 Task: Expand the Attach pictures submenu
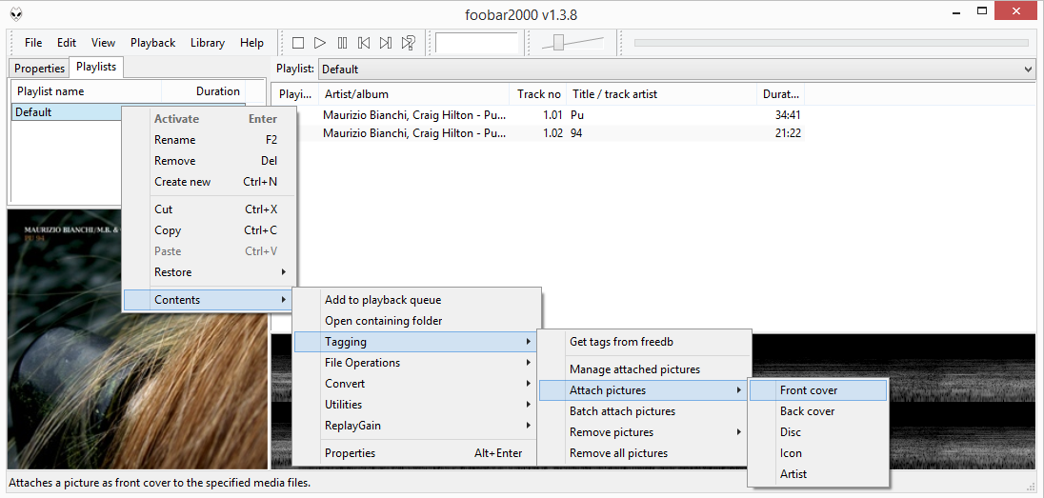(x=644, y=390)
